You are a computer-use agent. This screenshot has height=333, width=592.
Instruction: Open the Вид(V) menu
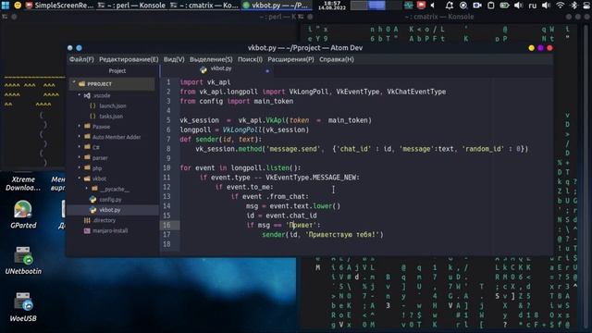point(174,59)
